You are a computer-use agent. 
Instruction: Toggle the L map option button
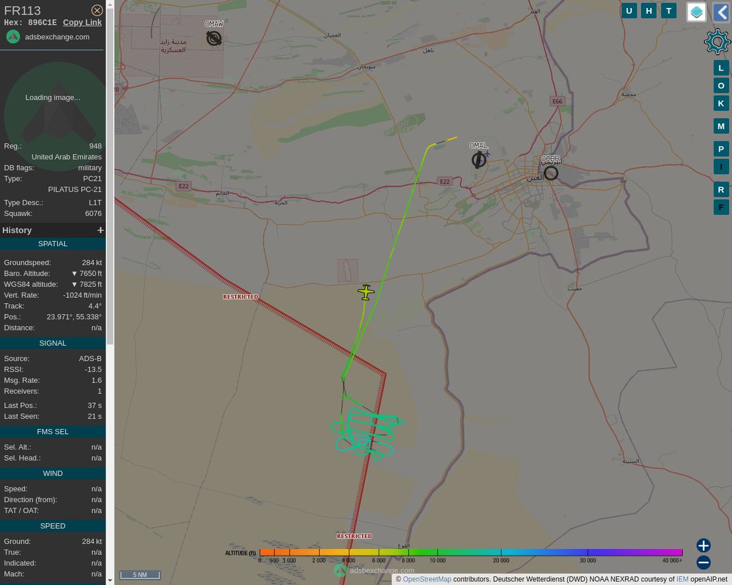pyautogui.click(x=721, y=68)
